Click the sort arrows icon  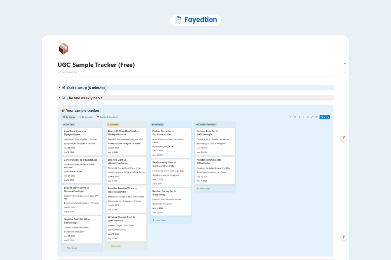click(295, 117)
